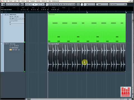The width and height of the screenshot is (134, 100).
Task: Click the event name field in info line
Action: click(6, 9)
